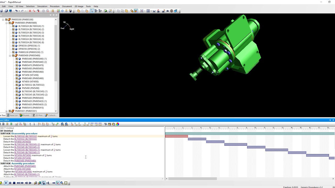
Task: Open the Undo history dropdown arrow
Action: pyautogui.click(x=19, y=11)
